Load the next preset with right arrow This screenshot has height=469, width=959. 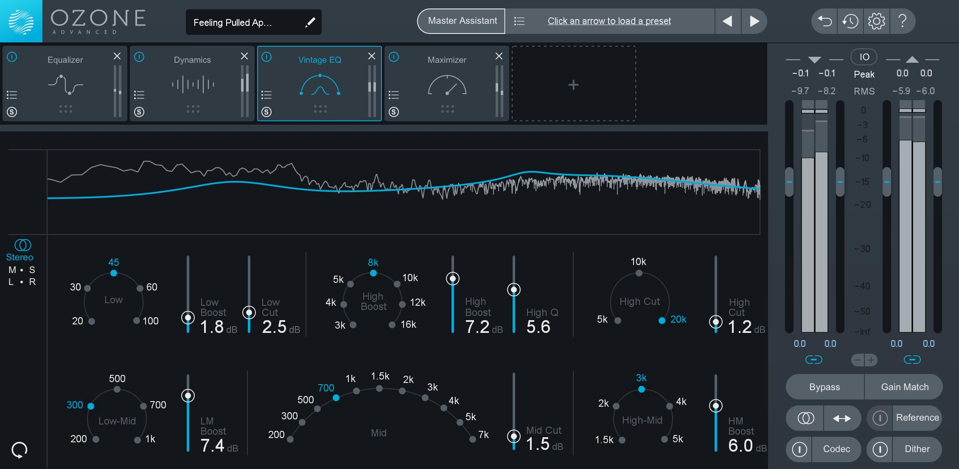click(x=754, y=21)
